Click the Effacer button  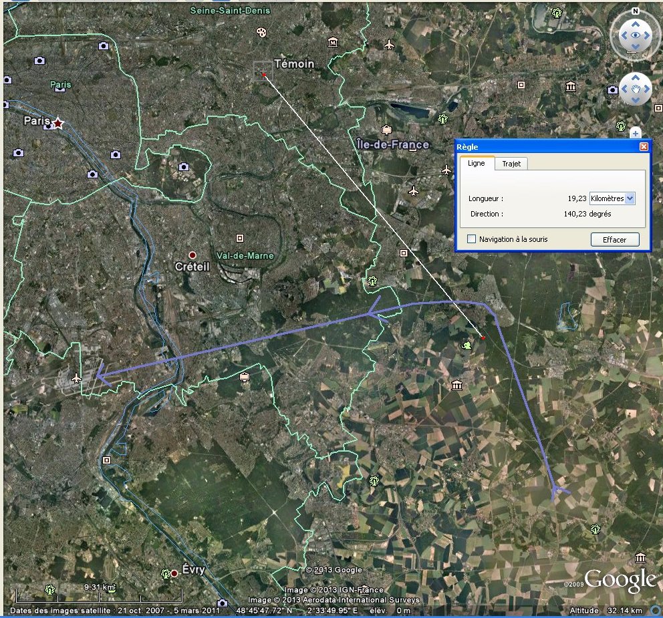point(615,239)
